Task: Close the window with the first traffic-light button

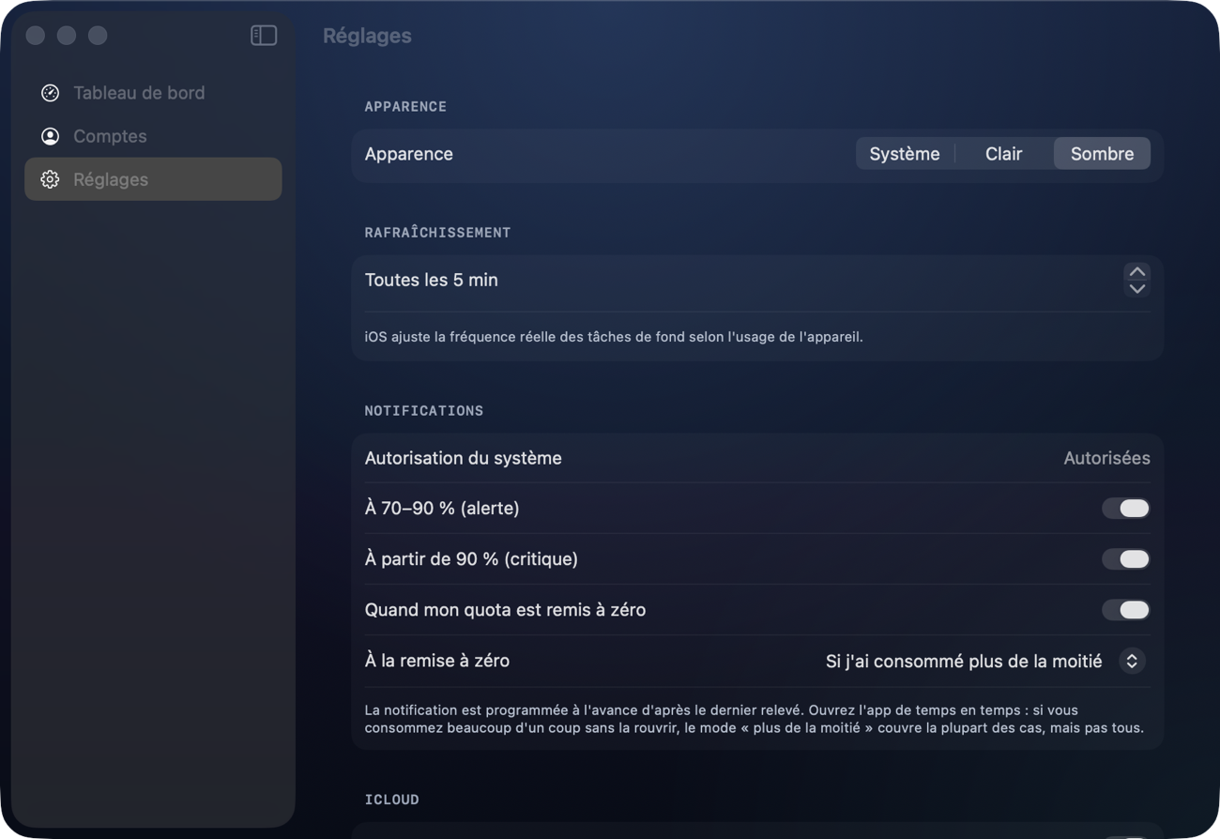Action: [36, 36]
